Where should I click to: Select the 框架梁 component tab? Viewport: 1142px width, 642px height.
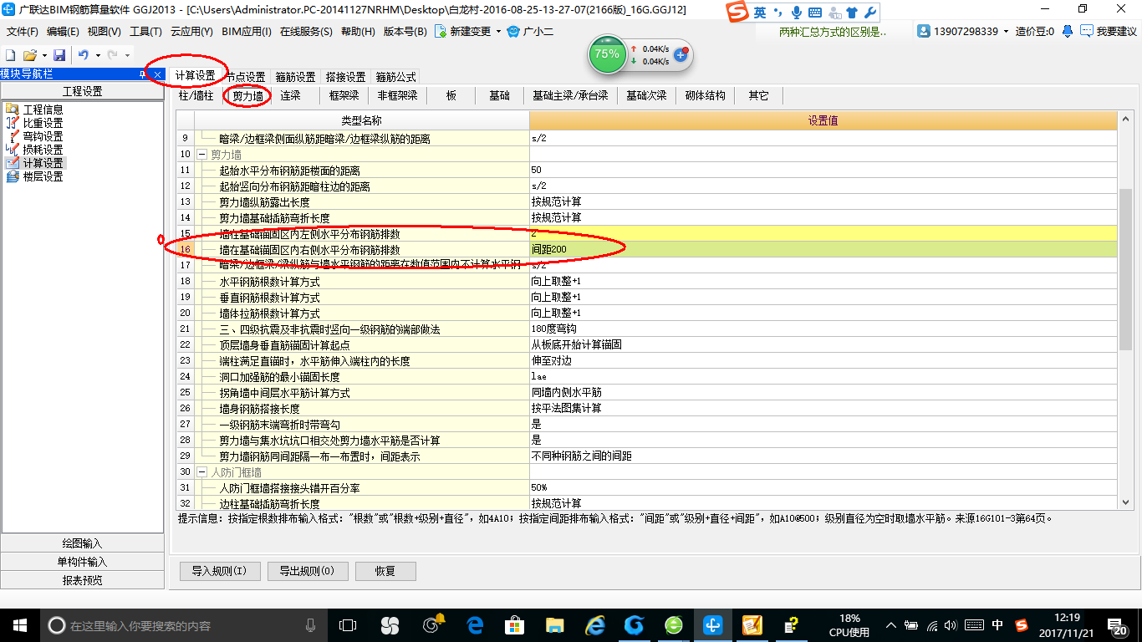(344, 96)
